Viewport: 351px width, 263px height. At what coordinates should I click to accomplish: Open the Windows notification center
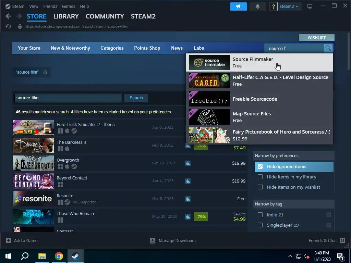coord(340,256)
